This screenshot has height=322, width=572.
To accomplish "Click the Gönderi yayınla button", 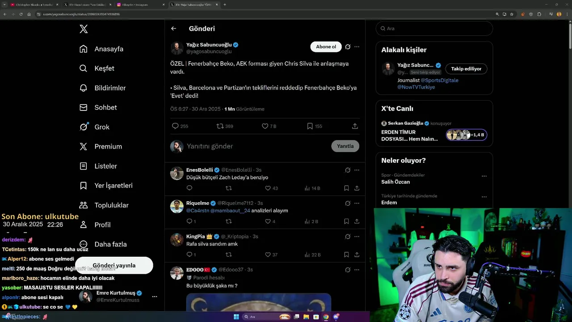I will 114,265.
